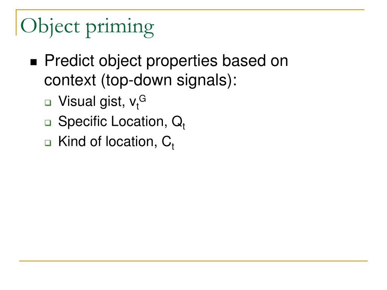Click the "Visual gist" text
The height and width of the screenshot is (290, 387).
pos(91,101)
